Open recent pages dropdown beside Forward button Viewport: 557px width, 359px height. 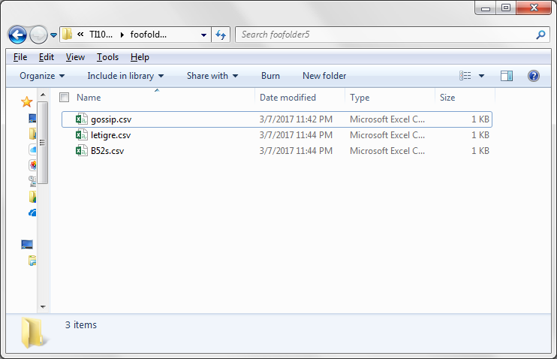point(53,35)
